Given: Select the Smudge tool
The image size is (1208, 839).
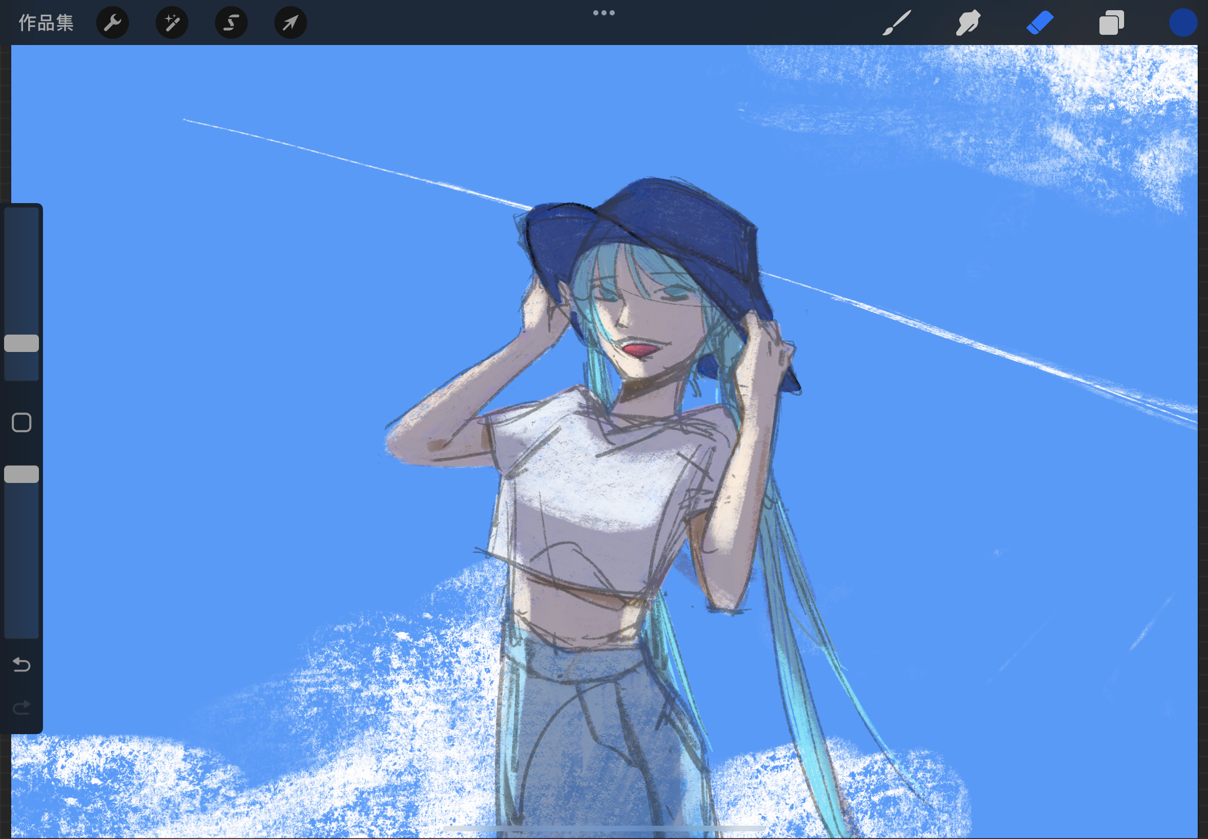Looking at the screenshot, I should 967,23.
